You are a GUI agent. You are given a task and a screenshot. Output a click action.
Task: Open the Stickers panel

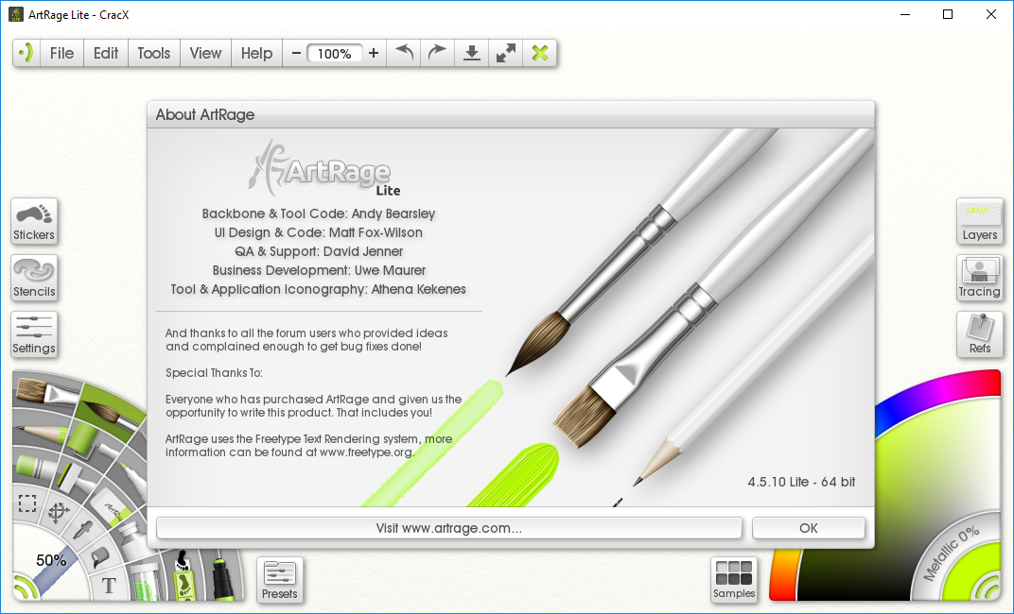pos(34,221)
